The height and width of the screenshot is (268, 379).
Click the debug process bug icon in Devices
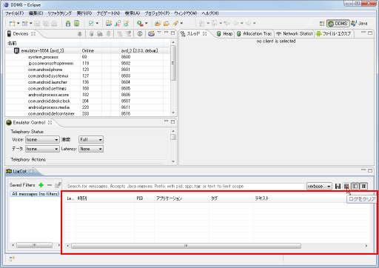79,34
